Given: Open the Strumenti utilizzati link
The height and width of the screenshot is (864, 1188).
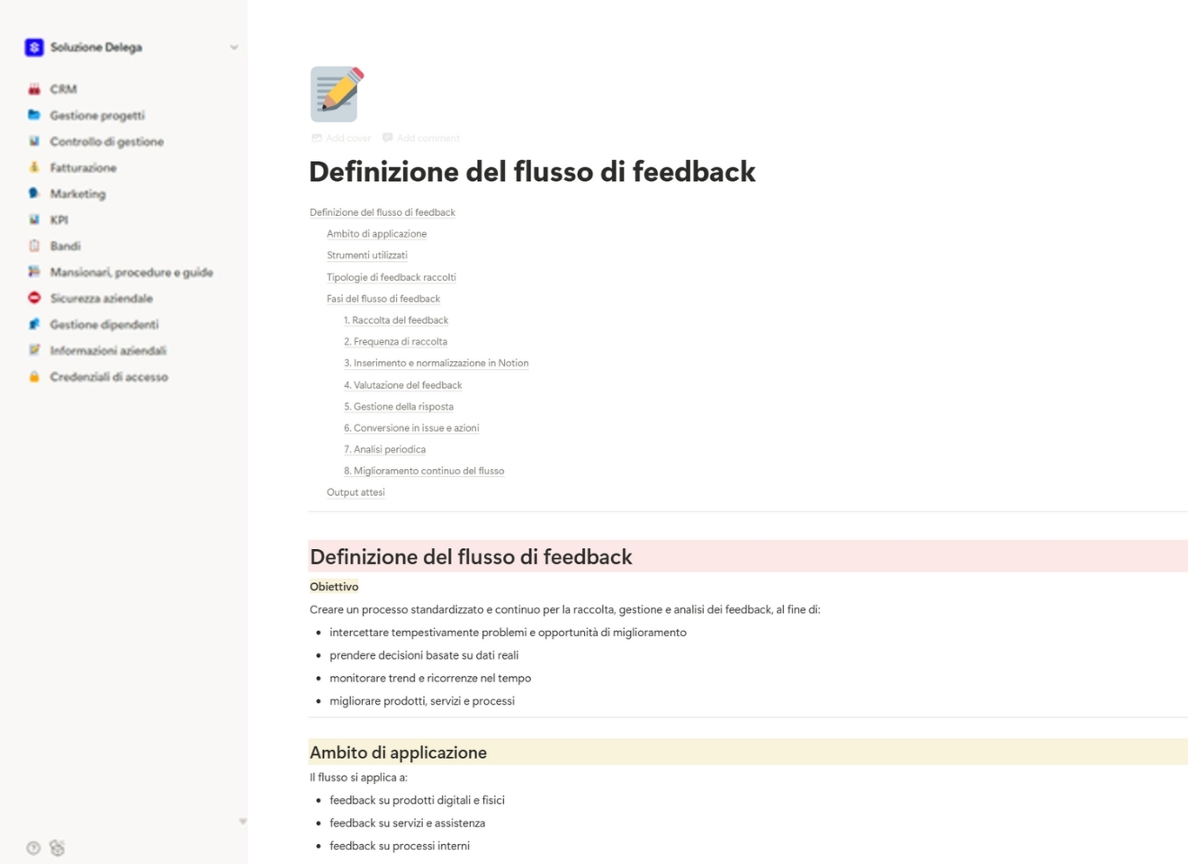Looking at the screenshot, I should [367, 255].
